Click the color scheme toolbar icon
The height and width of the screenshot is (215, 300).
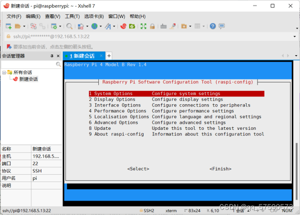tap(81, 26)
